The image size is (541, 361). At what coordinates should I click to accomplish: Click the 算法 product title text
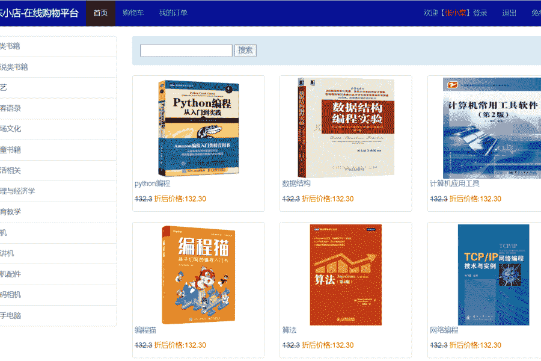pos(290,330)
